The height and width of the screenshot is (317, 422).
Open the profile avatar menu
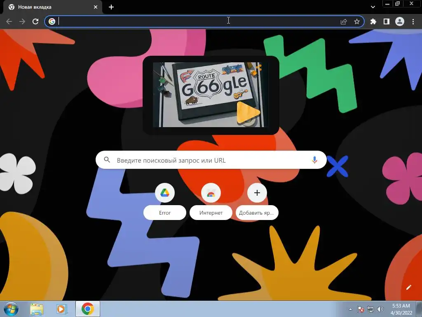[x=400, y=21]
